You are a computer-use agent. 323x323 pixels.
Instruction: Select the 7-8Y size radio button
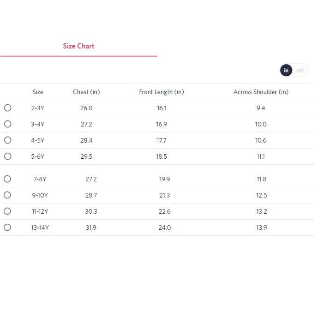click(7, 179)
